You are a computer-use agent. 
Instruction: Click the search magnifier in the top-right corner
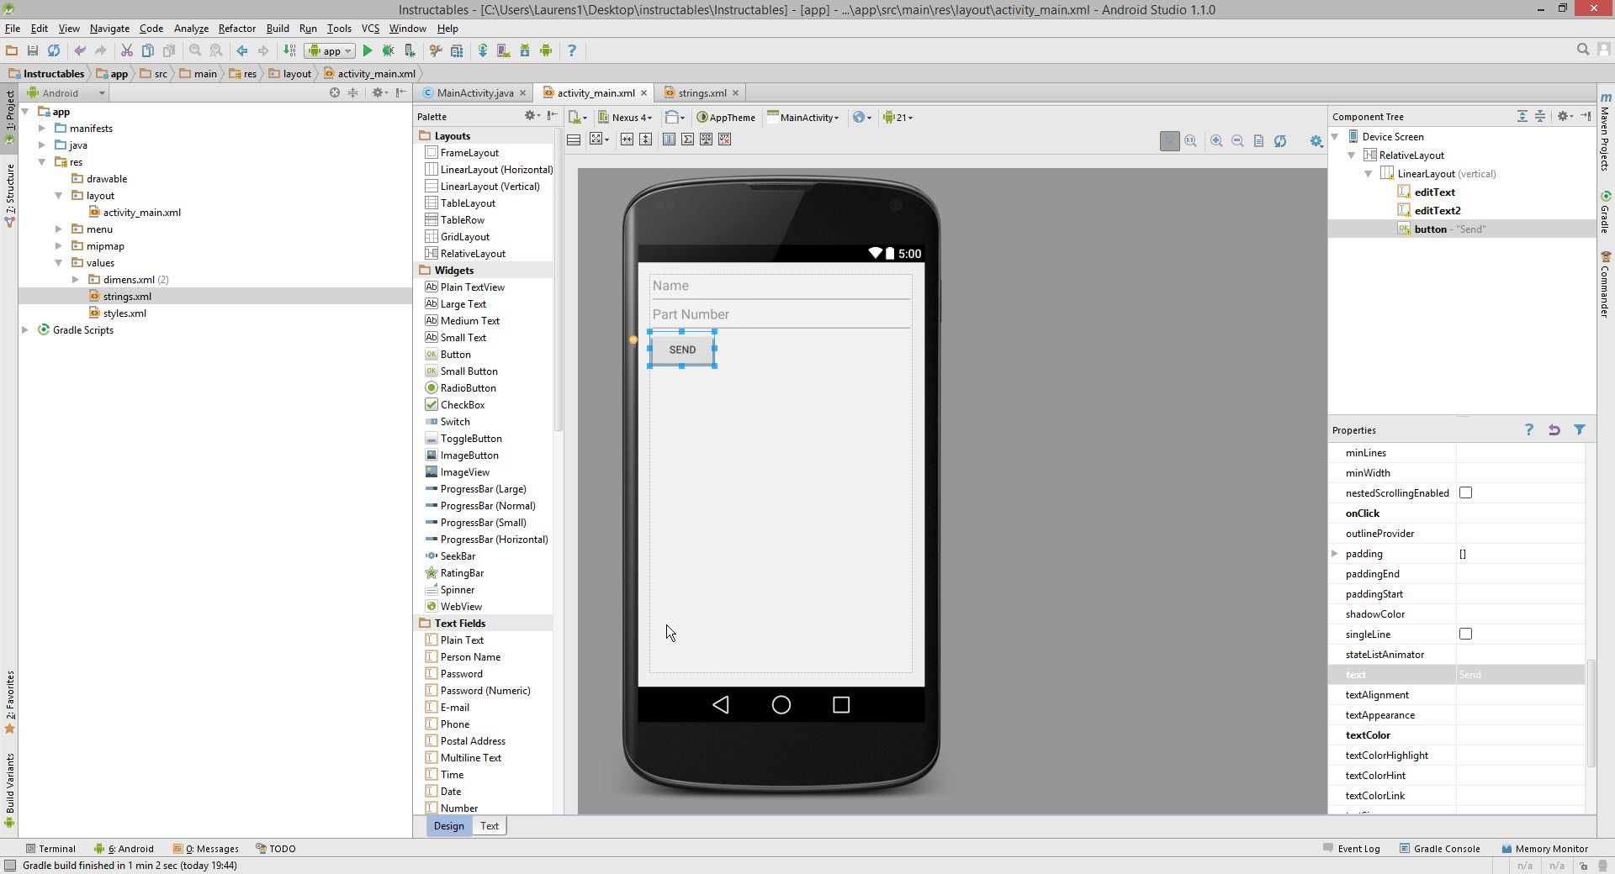(1582, 49)
